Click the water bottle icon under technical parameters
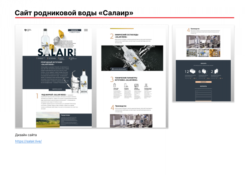This screenshot has width=245, height=175. click(115, 85)
